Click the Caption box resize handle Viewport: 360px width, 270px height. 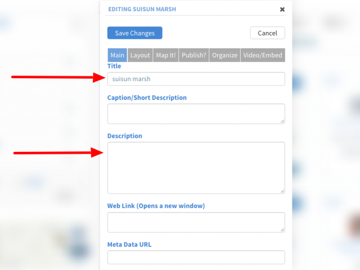coord(282,121)
